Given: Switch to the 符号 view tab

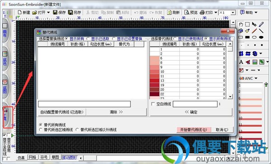Looking at the screenshot, I should [44, 157].
